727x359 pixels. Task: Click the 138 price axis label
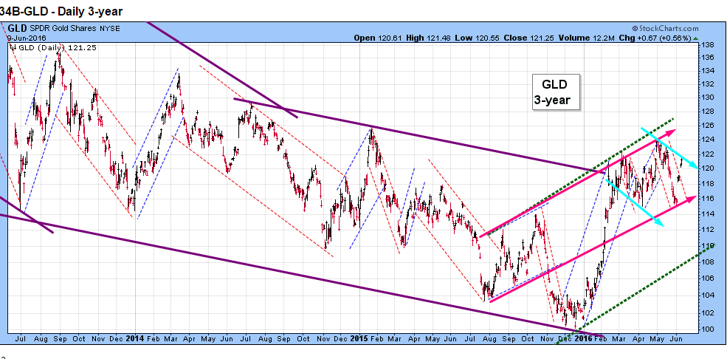(x=707, y=45)
